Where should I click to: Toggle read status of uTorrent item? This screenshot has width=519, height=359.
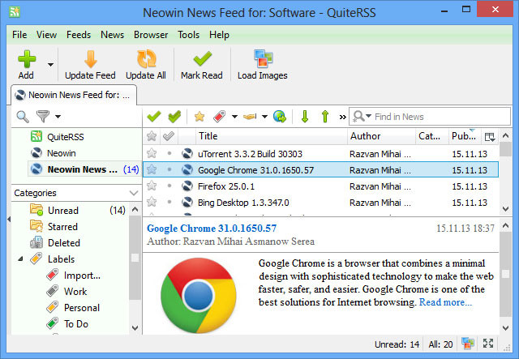[x=169, y=153]
